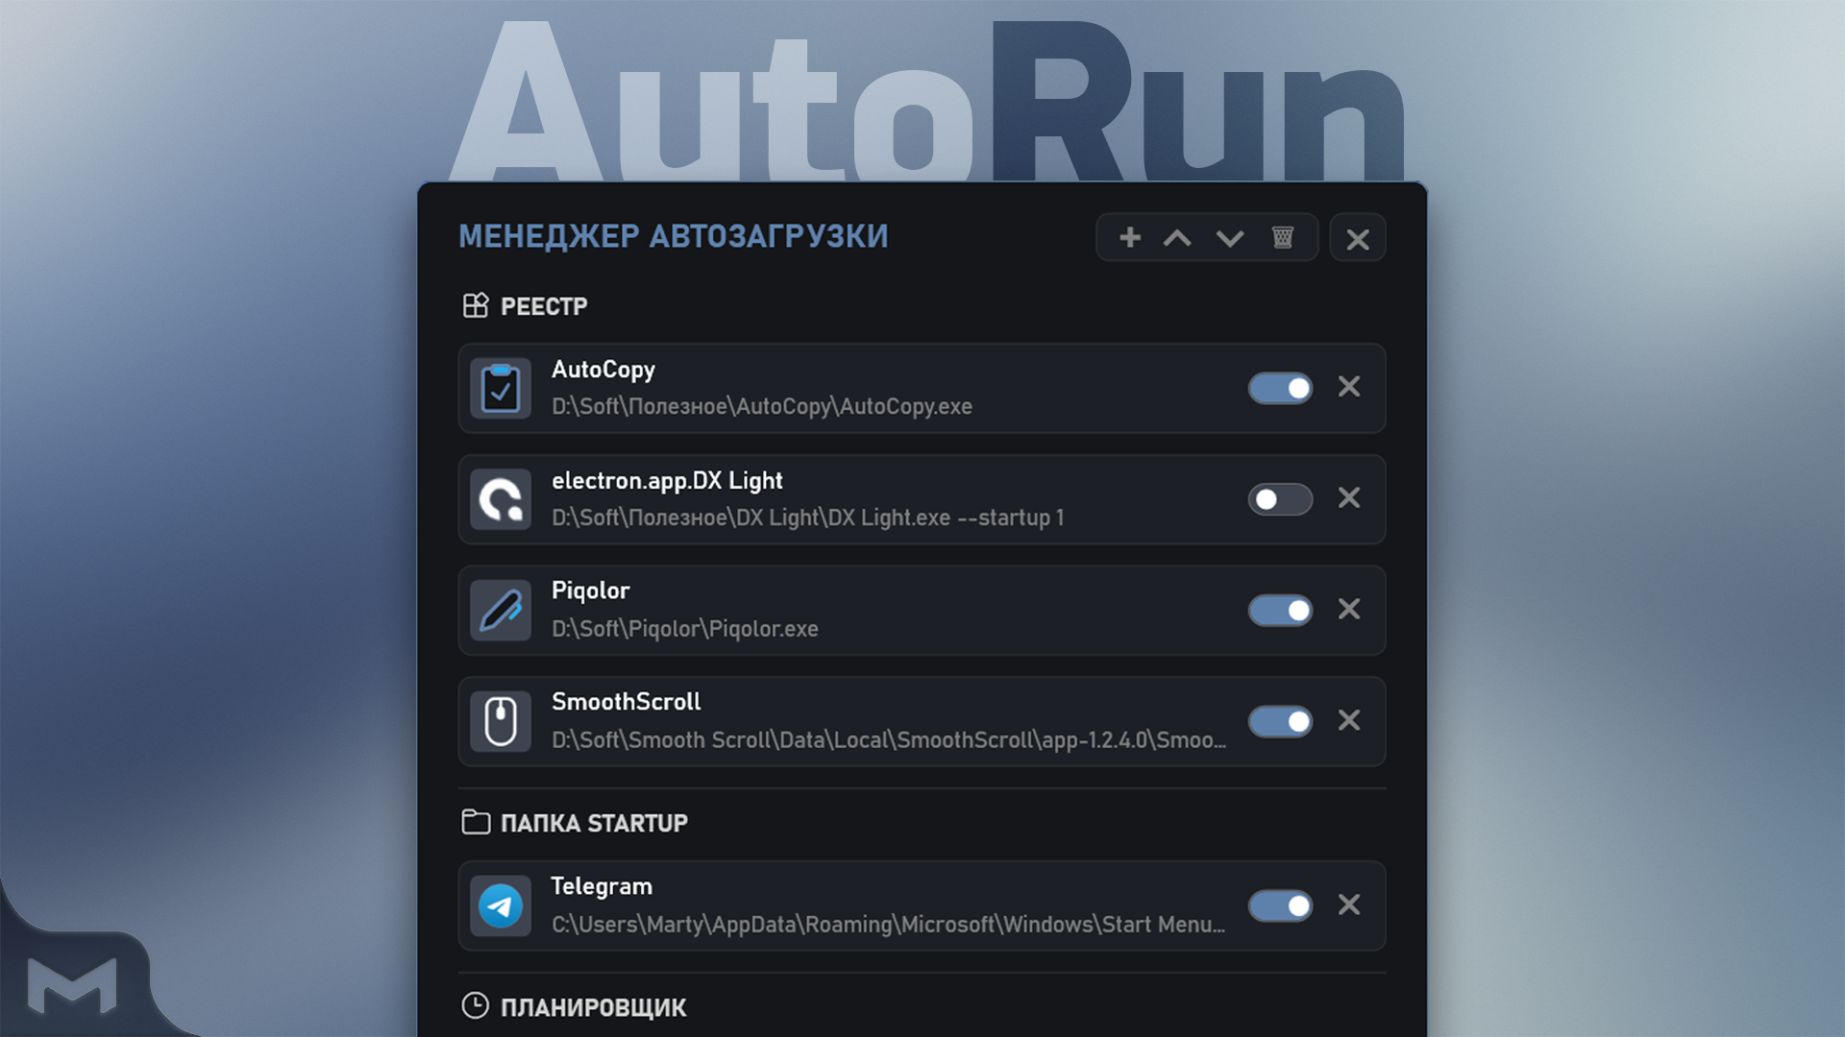Switch off SmoothScroll autostart
Screen dimensions: 1845x1037
tap(1280, 721)
